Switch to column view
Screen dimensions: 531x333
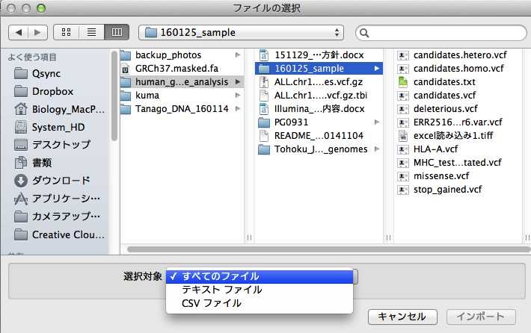(x=117, y=32)
